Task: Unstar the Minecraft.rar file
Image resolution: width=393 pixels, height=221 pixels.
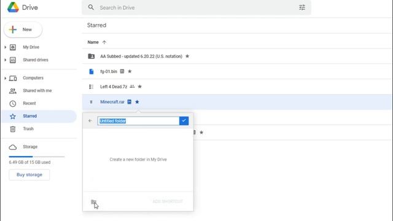Action: [137, 102]
